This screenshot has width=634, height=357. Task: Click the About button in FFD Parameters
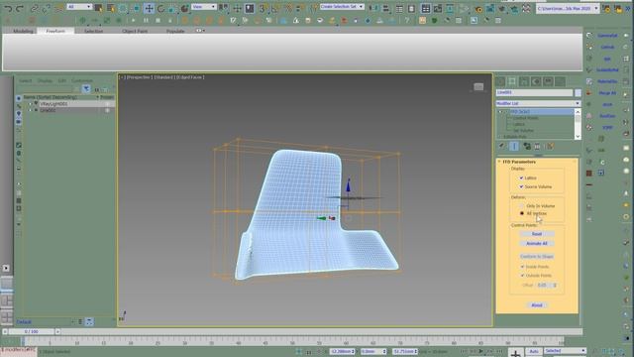[537, 305]
